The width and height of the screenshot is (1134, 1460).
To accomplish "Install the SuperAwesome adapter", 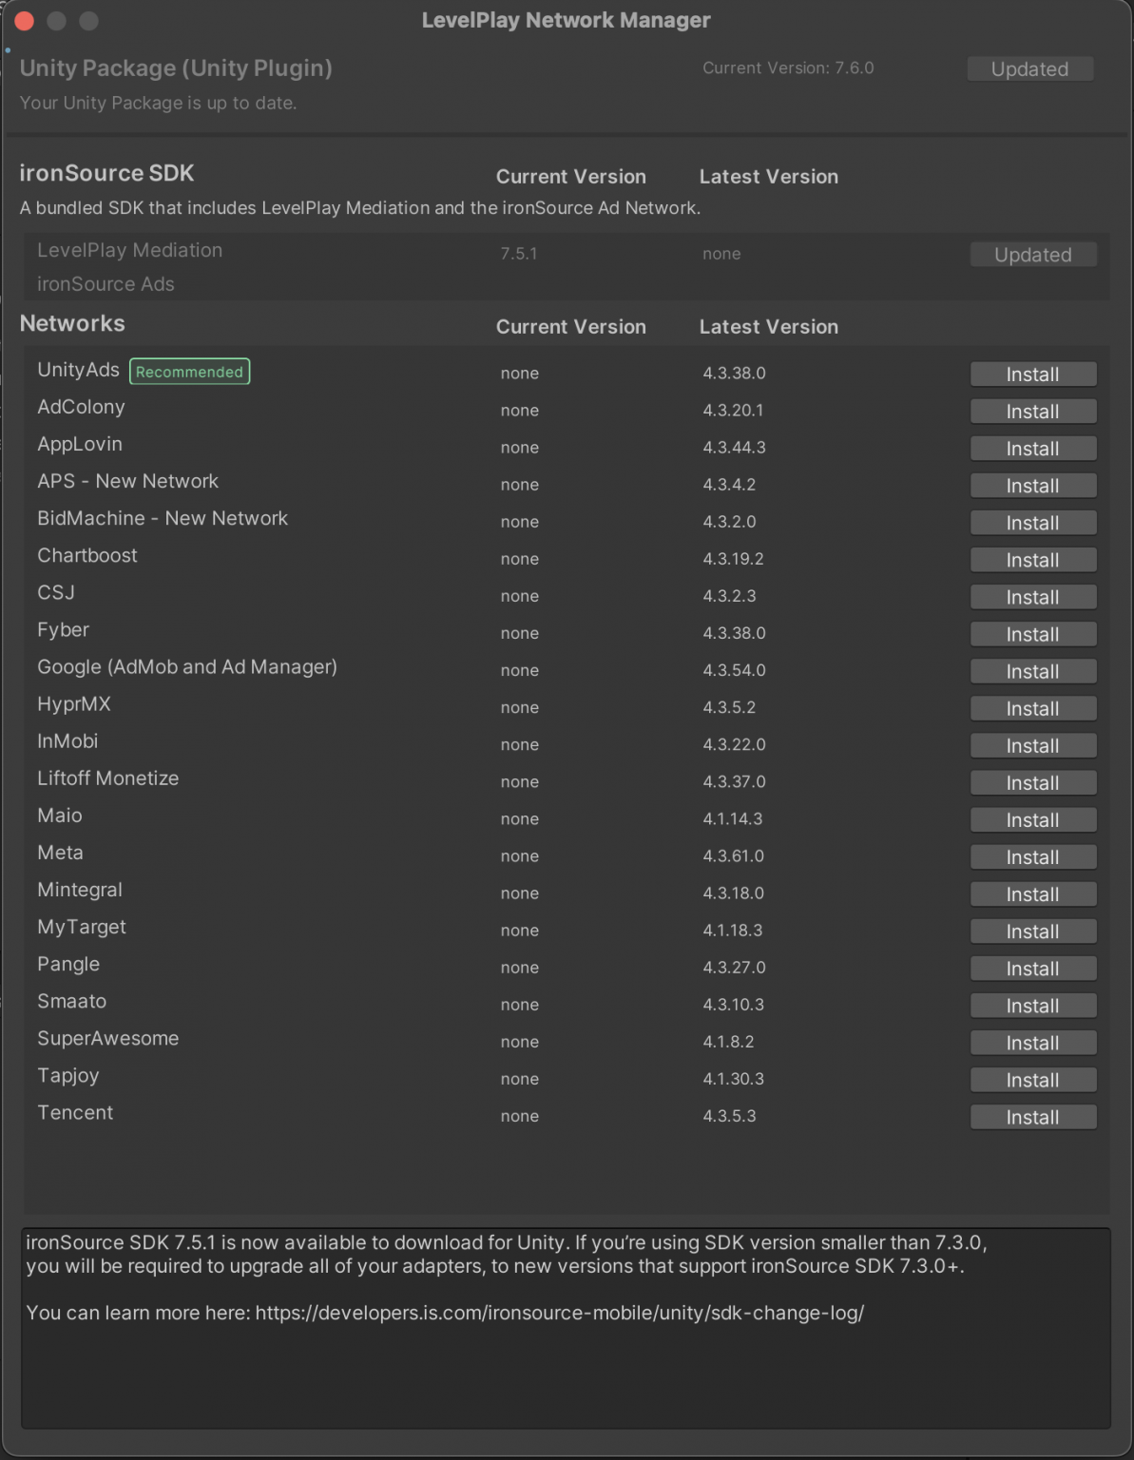I will point(1032,1043).
